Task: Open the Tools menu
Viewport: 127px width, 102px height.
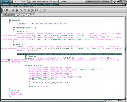Action: tap(20, 7)
